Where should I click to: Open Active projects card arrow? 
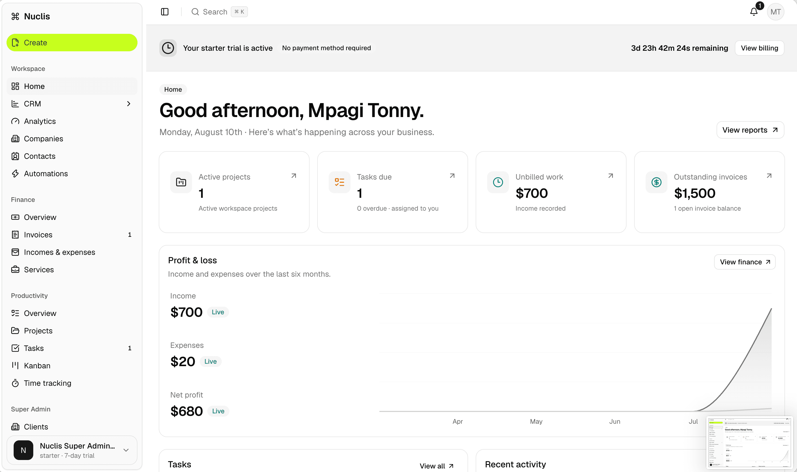click(294, 176)
